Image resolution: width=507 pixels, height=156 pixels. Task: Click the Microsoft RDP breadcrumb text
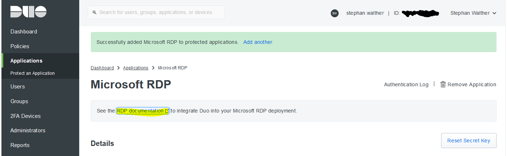172,68
